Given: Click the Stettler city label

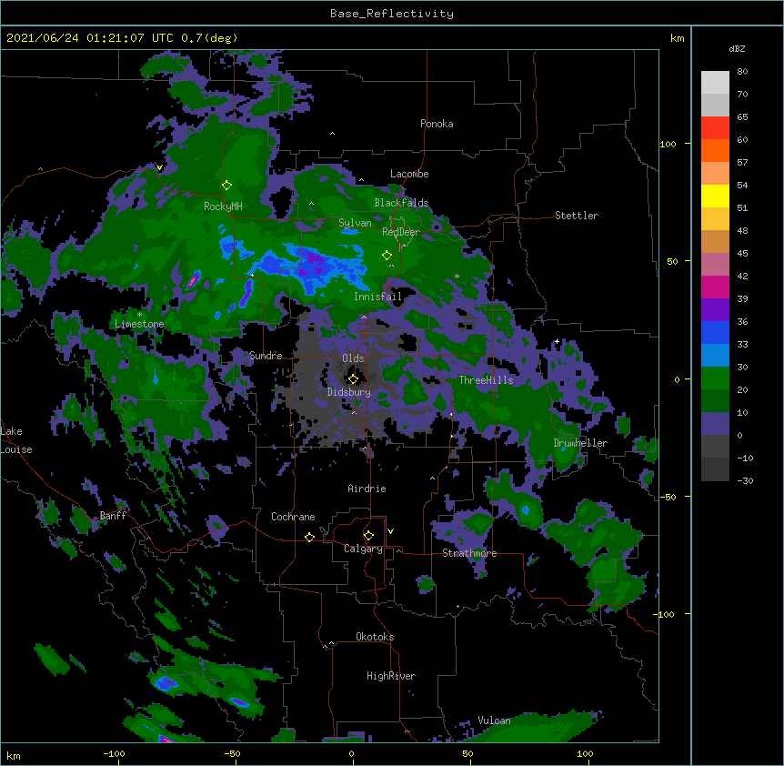Looking at the screenshot, I should pyautogui.click(x=577, y=216).
